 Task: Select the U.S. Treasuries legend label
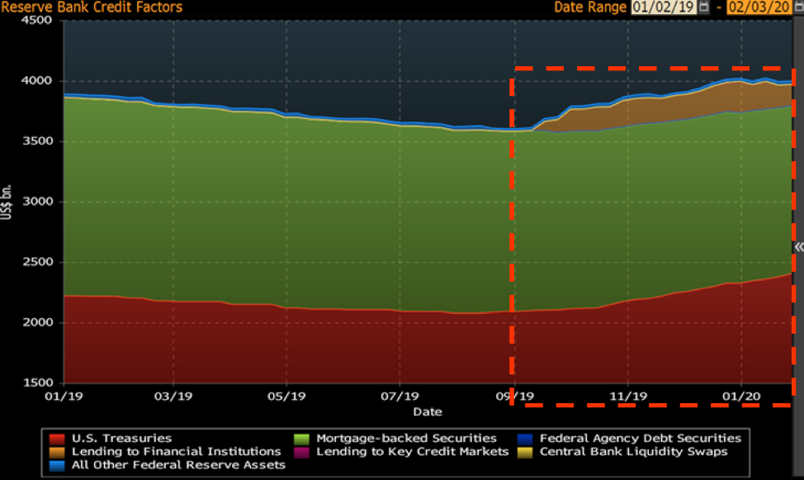tap(121, 439)
